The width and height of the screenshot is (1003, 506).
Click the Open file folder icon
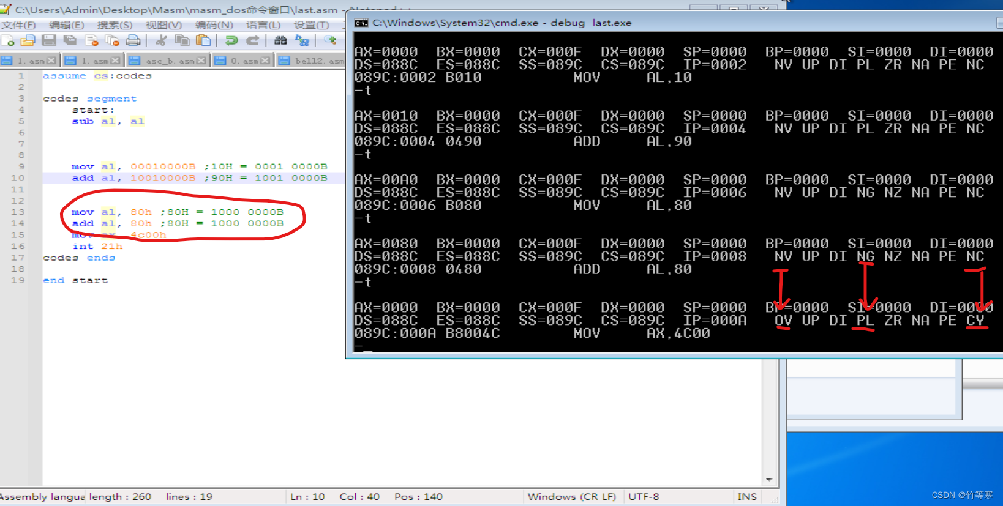tap(28, 41)
